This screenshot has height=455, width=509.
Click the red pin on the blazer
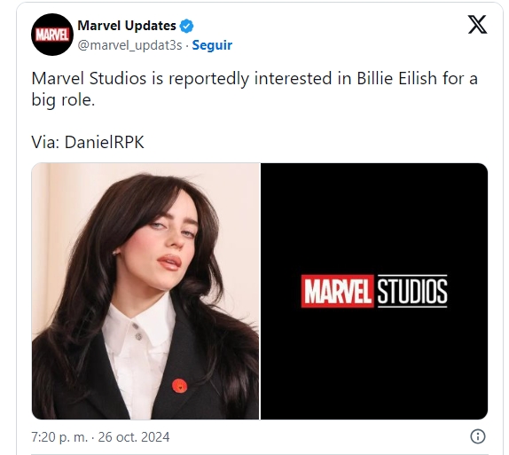point(179,386)
